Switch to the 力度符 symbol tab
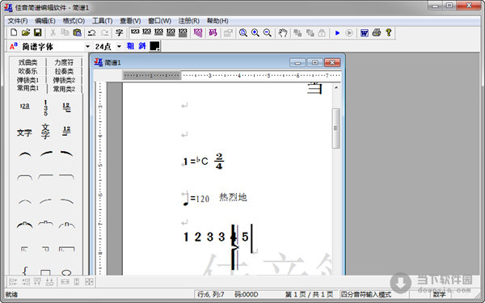The width and height of the screenshot is (485, 303). 64,62
